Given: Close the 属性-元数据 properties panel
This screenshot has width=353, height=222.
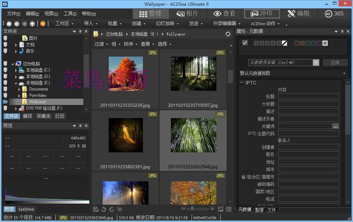Looking at the screenshot, I should (348, 31).
